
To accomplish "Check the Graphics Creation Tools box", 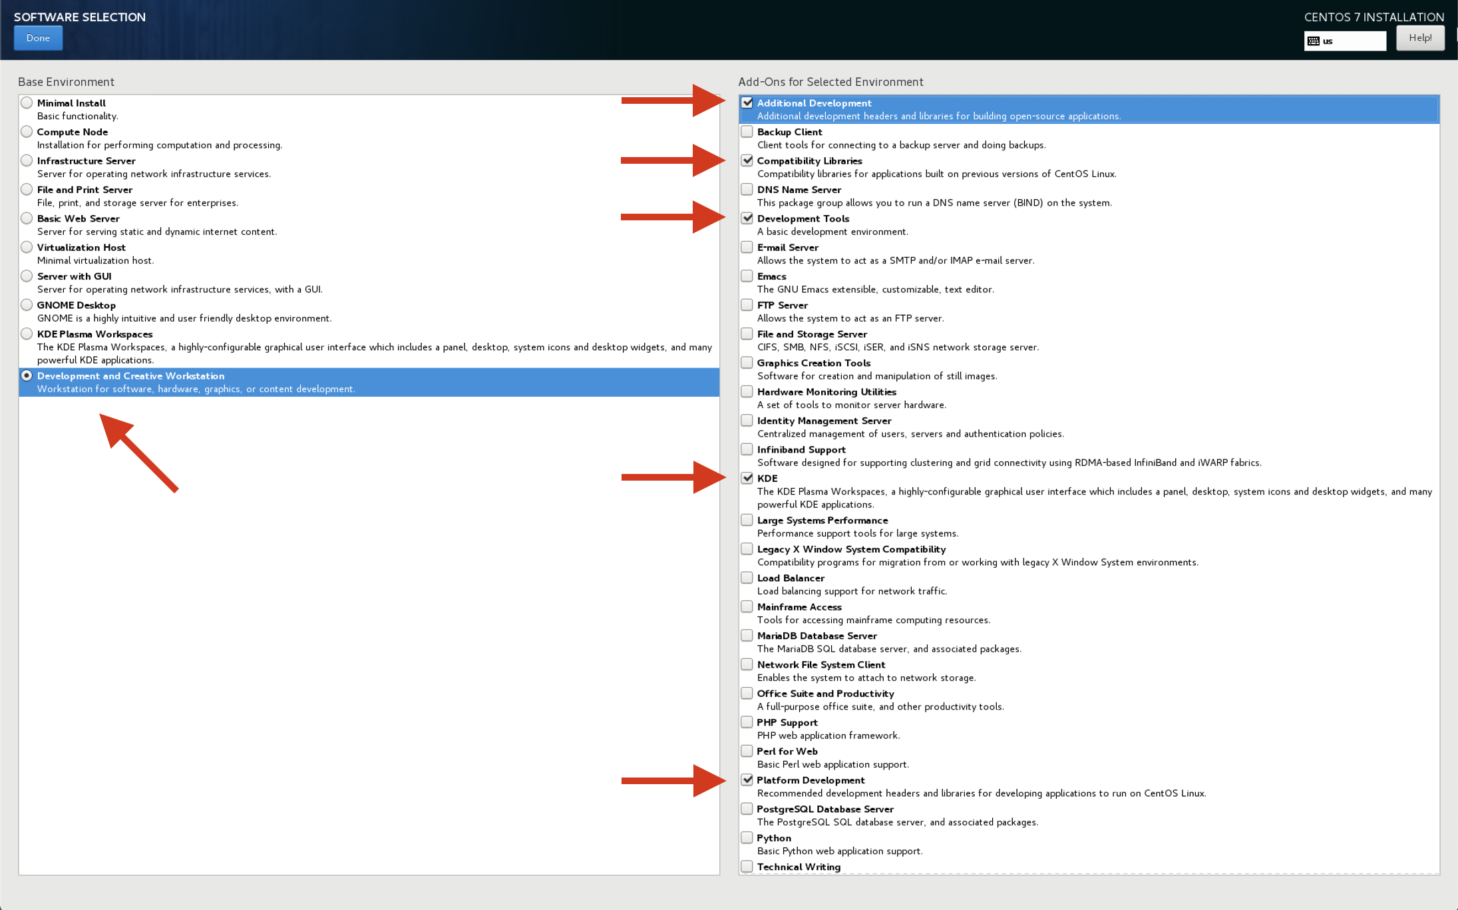I will tap(747, 363).
